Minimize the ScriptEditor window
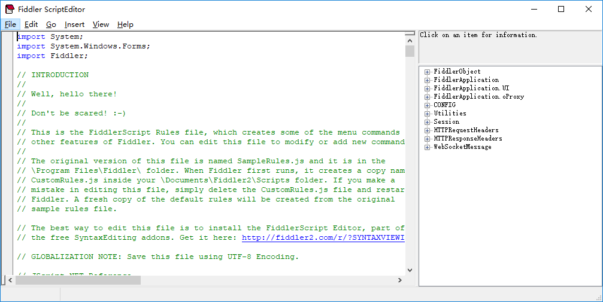 coord(534,9)
